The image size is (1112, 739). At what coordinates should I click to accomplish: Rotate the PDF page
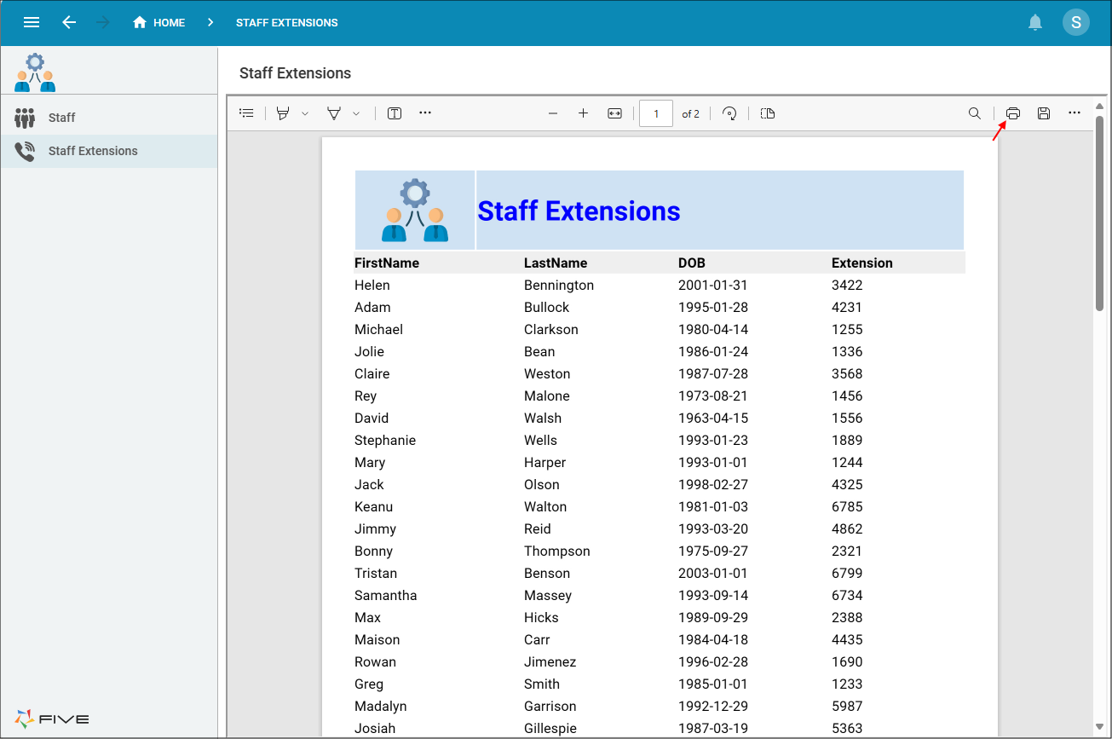point(729,113)
